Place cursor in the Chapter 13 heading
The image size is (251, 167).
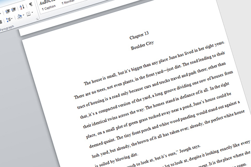(139, 35)
